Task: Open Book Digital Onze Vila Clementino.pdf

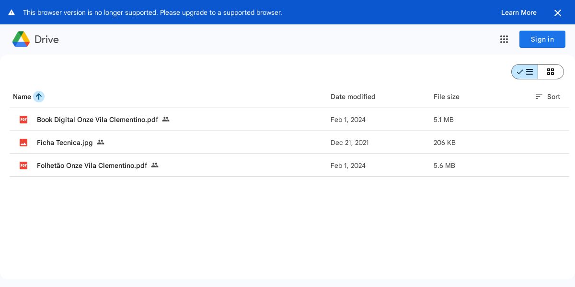Action: coord(97,120)
